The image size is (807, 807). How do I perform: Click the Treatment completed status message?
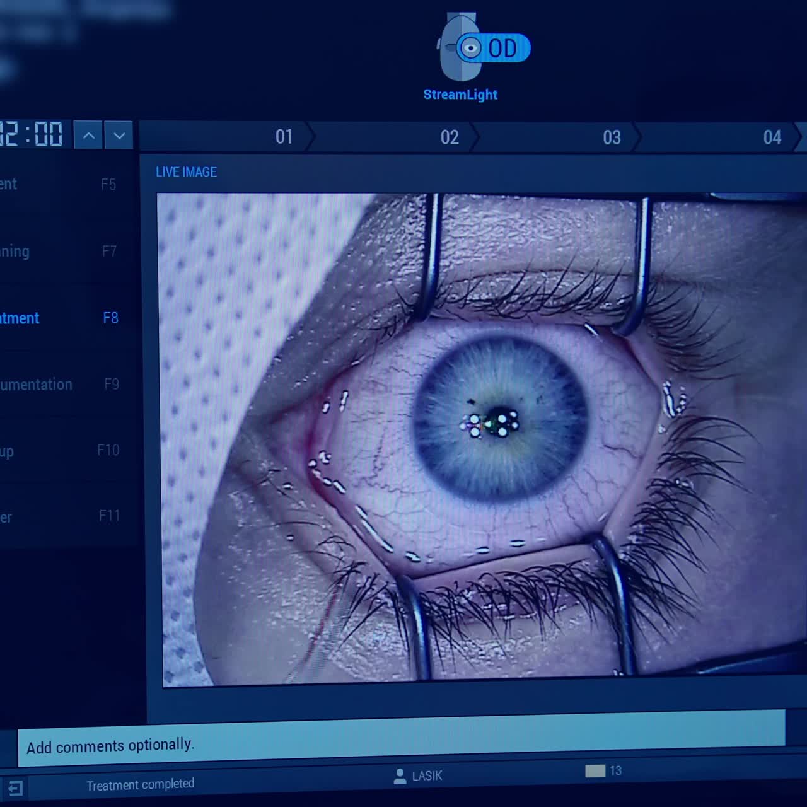pyautogui.click(x=140, y=784)
